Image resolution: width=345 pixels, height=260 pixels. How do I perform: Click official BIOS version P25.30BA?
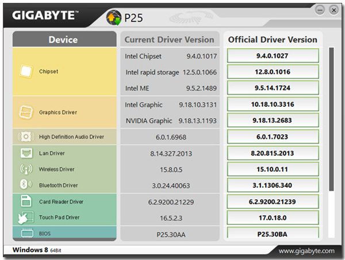coord(273,233)
